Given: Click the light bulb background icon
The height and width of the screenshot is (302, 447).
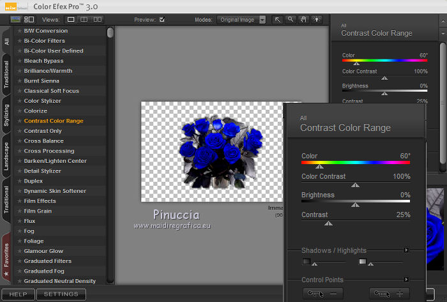Looking at the screenshot, I should click(317, 20).
